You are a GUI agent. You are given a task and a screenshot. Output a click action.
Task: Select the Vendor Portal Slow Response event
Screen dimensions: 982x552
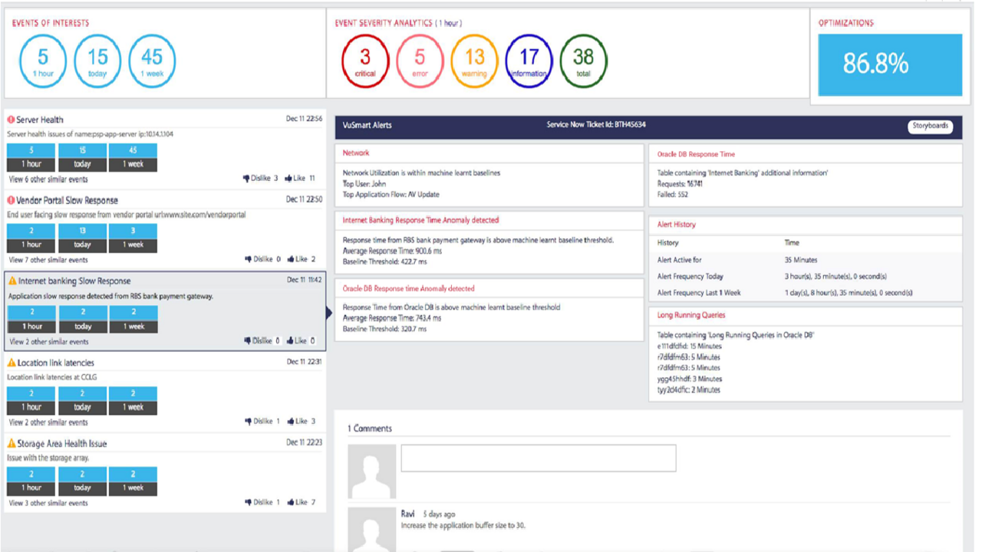68,200
